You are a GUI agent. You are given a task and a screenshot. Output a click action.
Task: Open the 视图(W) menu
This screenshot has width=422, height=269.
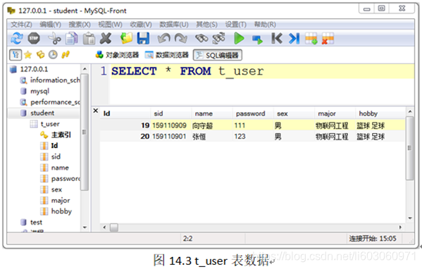point(110,25)
